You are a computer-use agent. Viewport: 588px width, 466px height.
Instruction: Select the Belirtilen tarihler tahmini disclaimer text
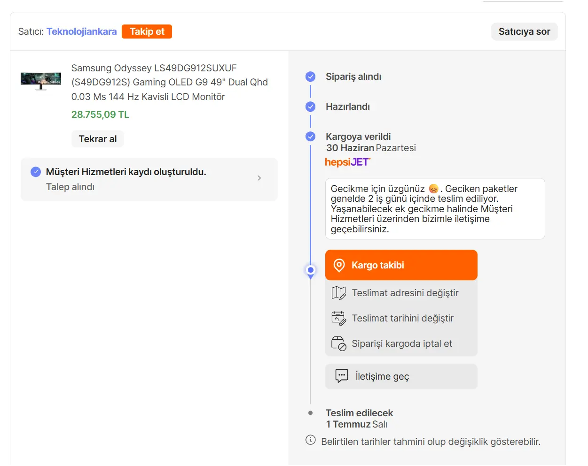coord(431,442)
